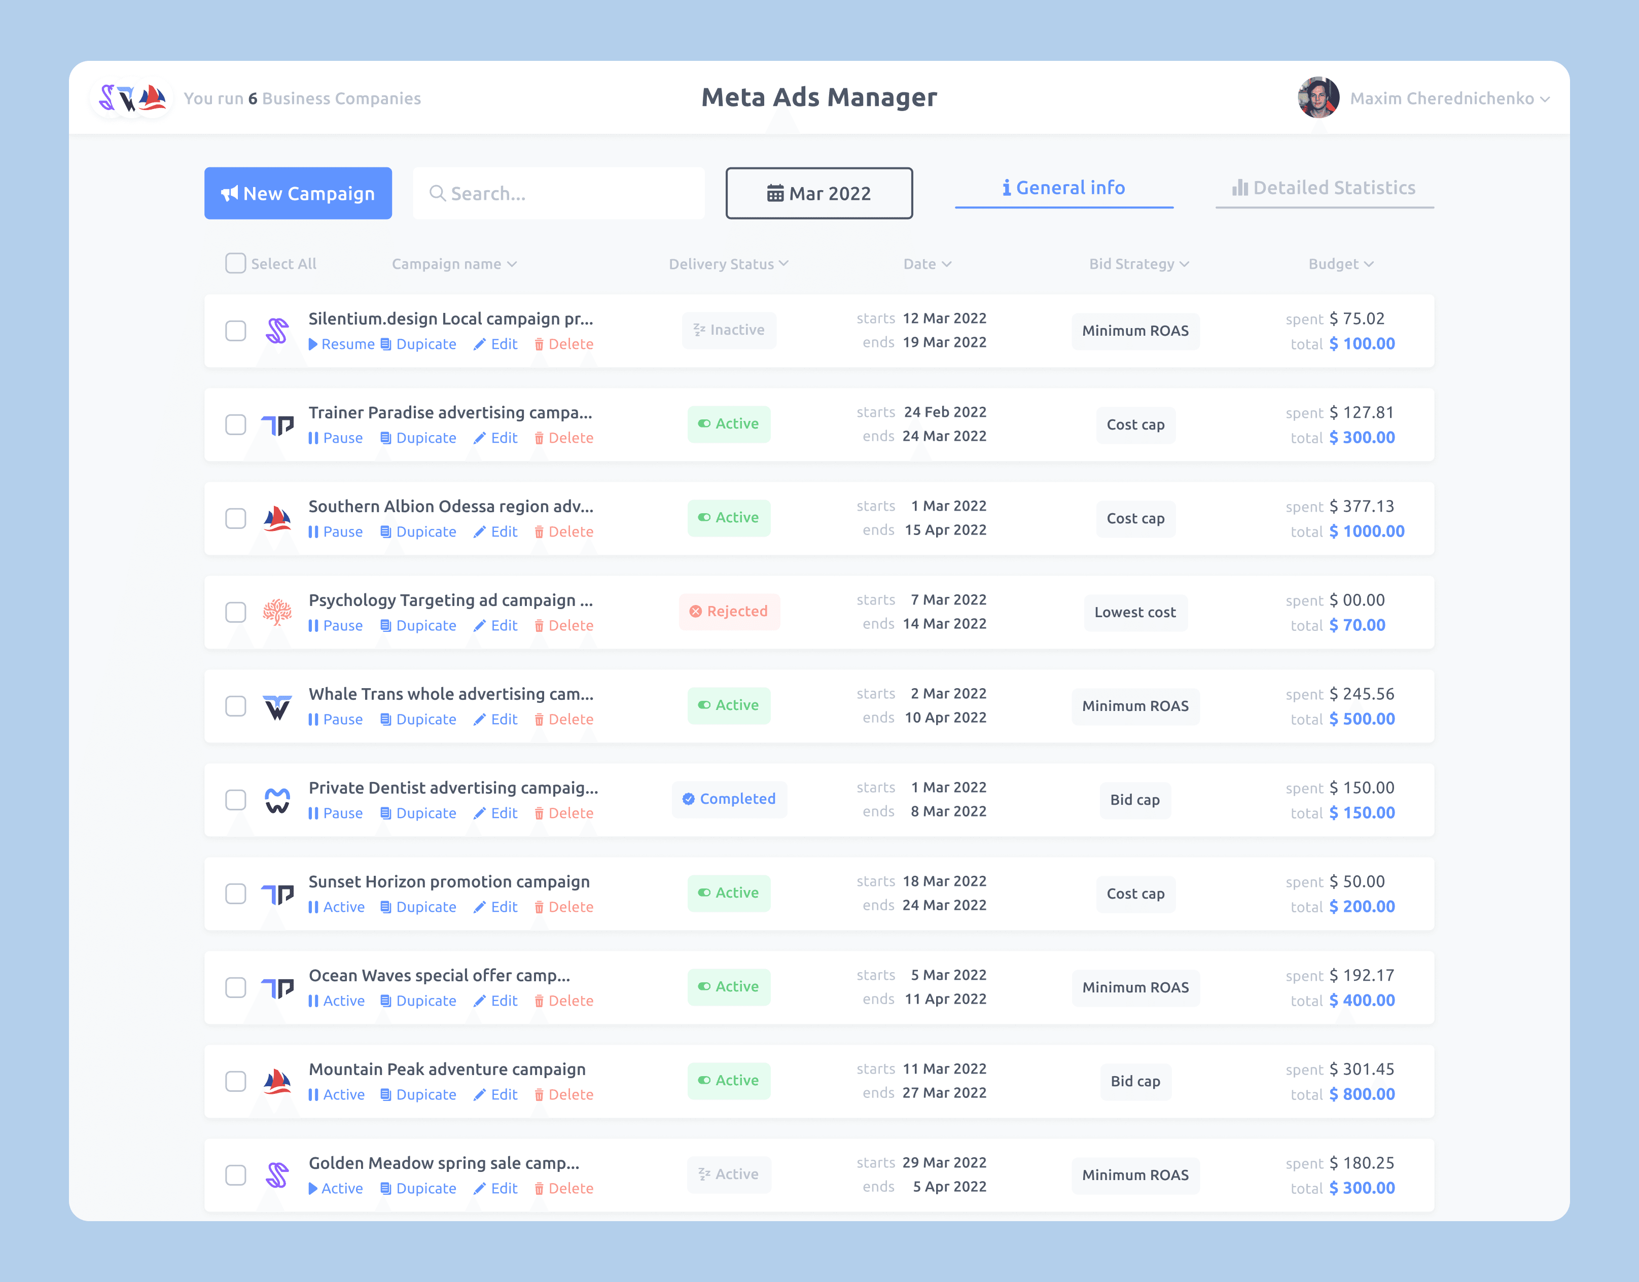Click the info icon on General info tab
This screenshot has height=1282, width=1639.
point(1006,188)
